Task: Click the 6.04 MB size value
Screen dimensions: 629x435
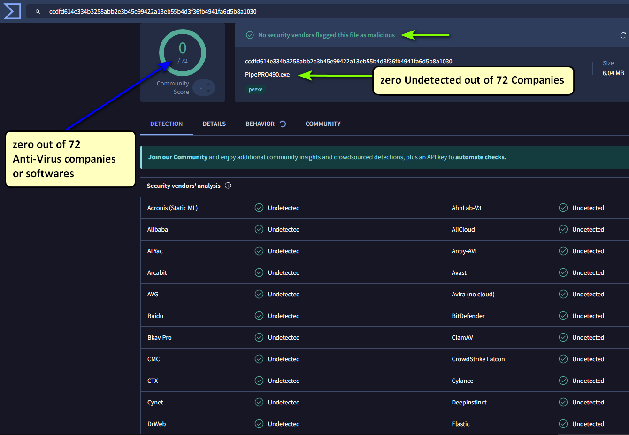Action: [613, 73]
